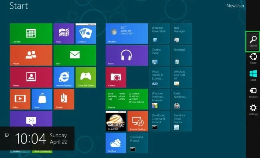This screenshot has height=158, width=260.
Task: Click the network icon beside the clock
Action: point(7,135)
